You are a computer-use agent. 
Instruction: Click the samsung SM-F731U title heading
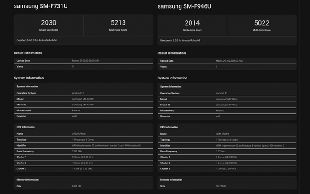click(x=41, y=6)
